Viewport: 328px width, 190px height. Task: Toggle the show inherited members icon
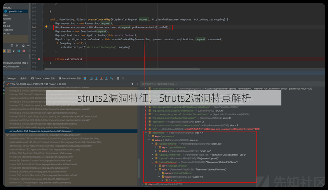(14, 51)
